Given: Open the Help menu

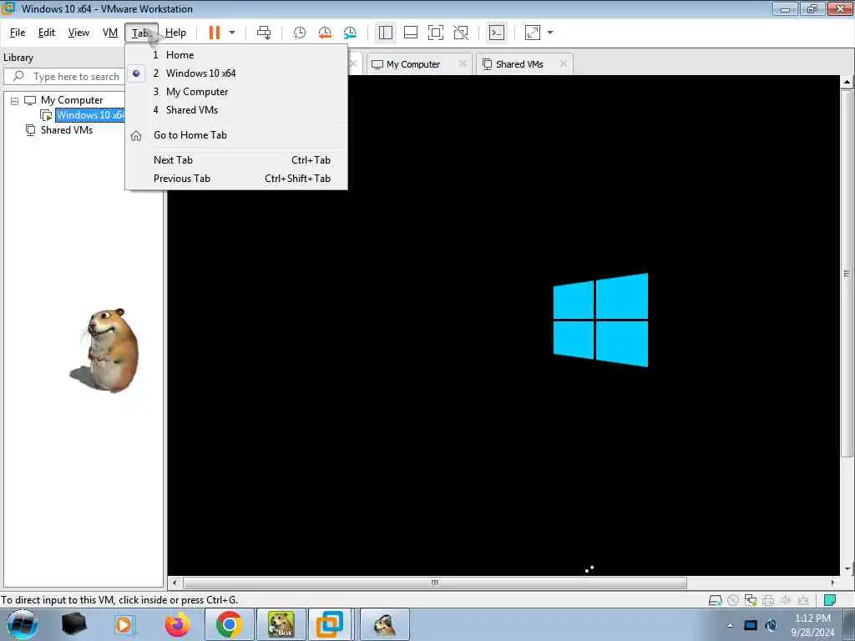Looking at the screenshot, I should [x=175, y=33].
